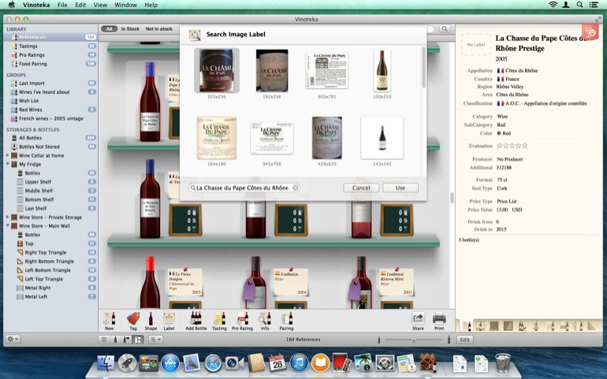Select All Bottles in sidebar
Image resolution: width=607 pixels, height=379 pixels.
click(x=50, y=138)
